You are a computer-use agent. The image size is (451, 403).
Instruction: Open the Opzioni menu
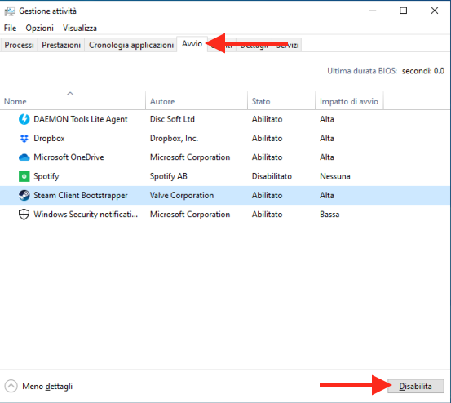[x=40, y=29]
